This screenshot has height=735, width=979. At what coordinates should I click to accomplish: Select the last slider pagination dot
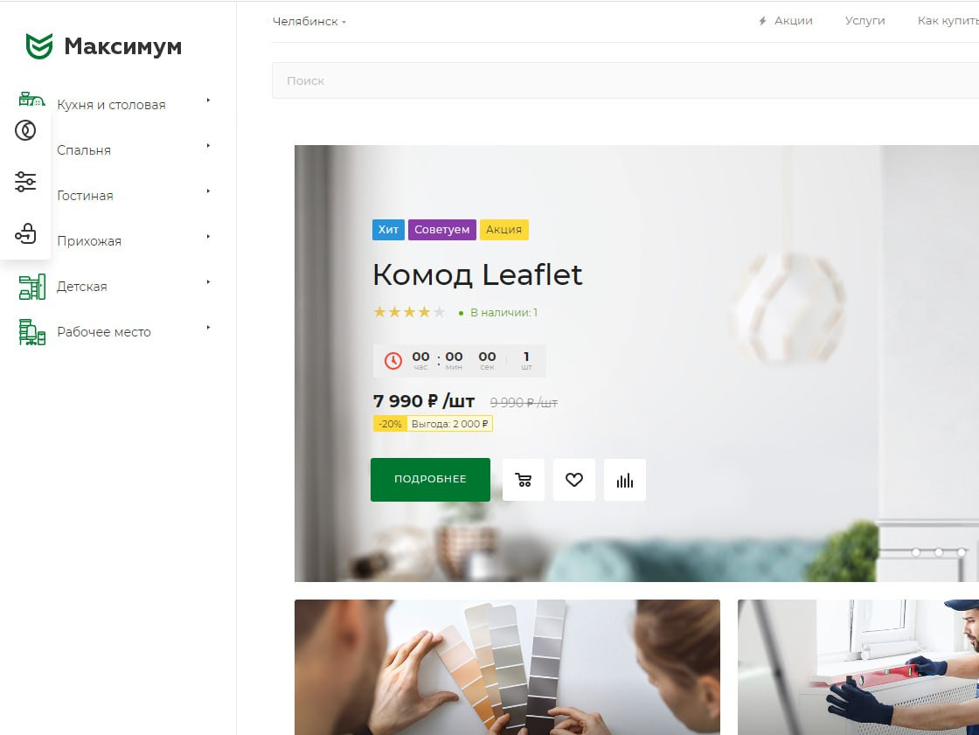coord(962,552)
